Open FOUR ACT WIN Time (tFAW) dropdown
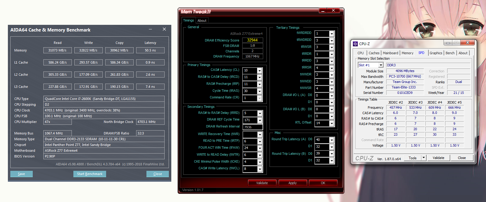Image resolution: width=486 pixels, height=202 pixels. click(260, 148)
